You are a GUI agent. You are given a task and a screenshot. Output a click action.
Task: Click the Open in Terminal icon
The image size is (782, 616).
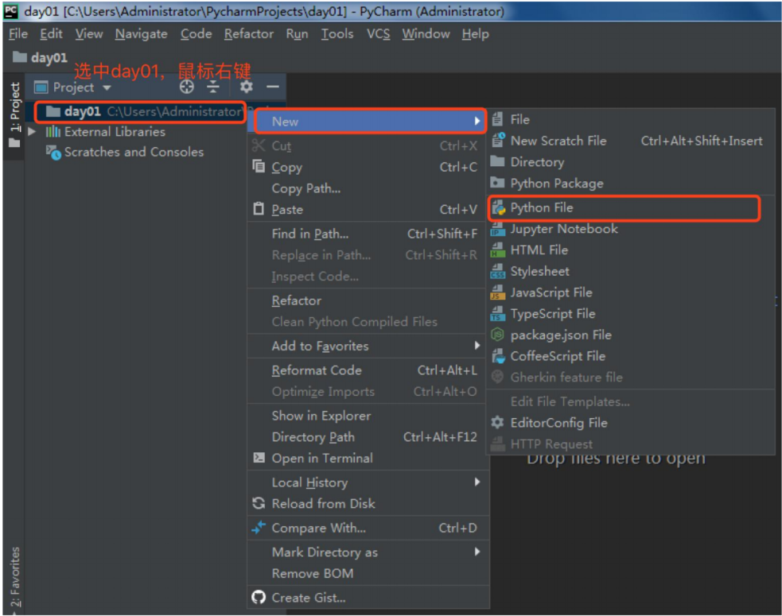tap(259, 458)
